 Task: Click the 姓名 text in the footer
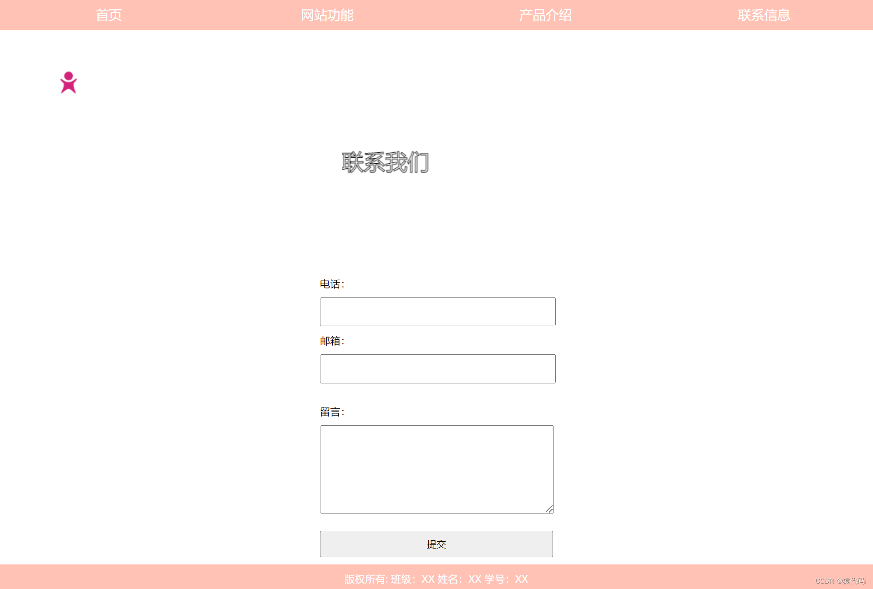(448, 579)
